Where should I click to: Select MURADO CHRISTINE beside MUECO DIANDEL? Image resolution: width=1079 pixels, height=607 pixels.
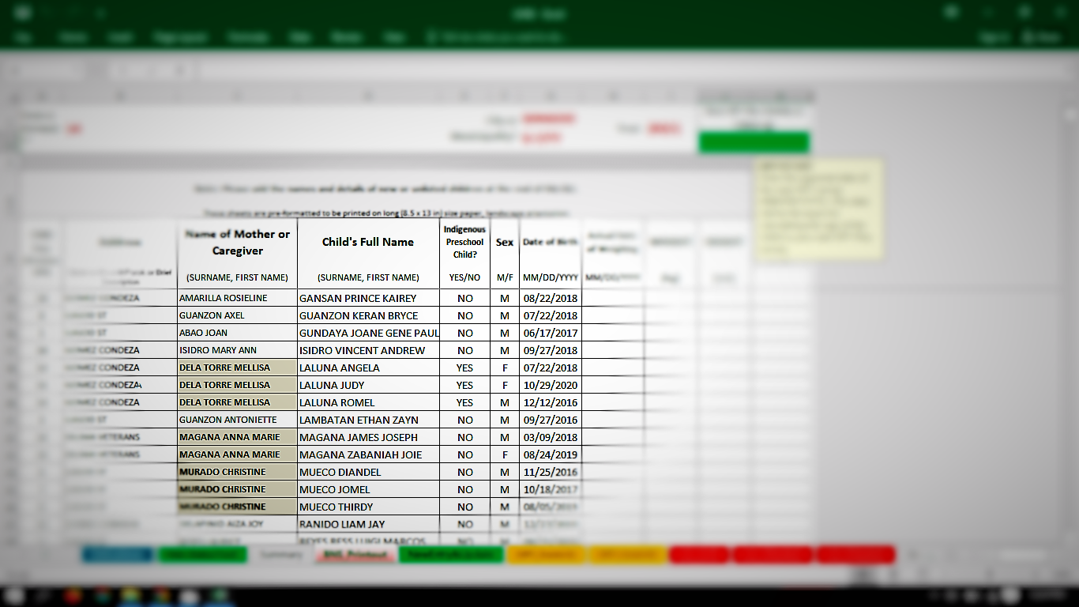coord(238,472)
